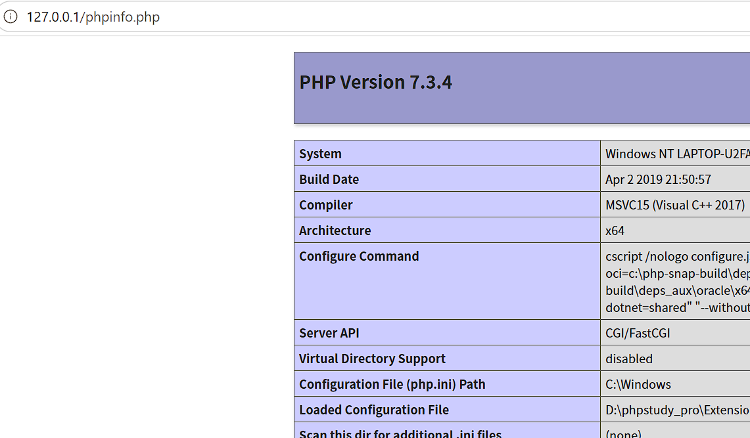
Task: Click the D:\phpstudy_pro loaded configuration value
Action: point(677,410)
